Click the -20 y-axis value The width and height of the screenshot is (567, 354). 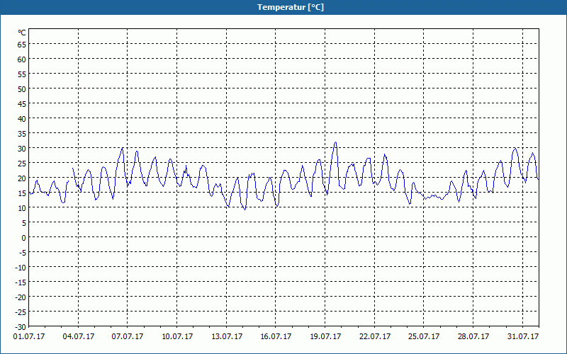coord(21,297)
